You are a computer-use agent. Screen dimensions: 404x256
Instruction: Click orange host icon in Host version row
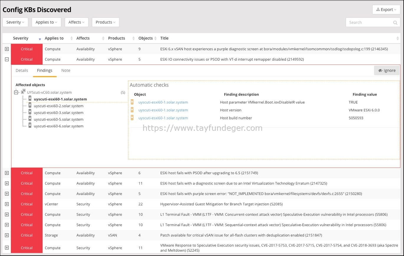132,110
